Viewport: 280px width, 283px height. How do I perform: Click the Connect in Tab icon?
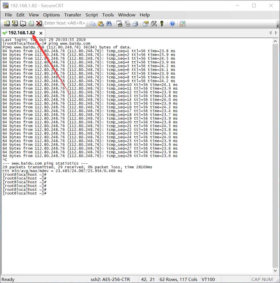point(23,23)
